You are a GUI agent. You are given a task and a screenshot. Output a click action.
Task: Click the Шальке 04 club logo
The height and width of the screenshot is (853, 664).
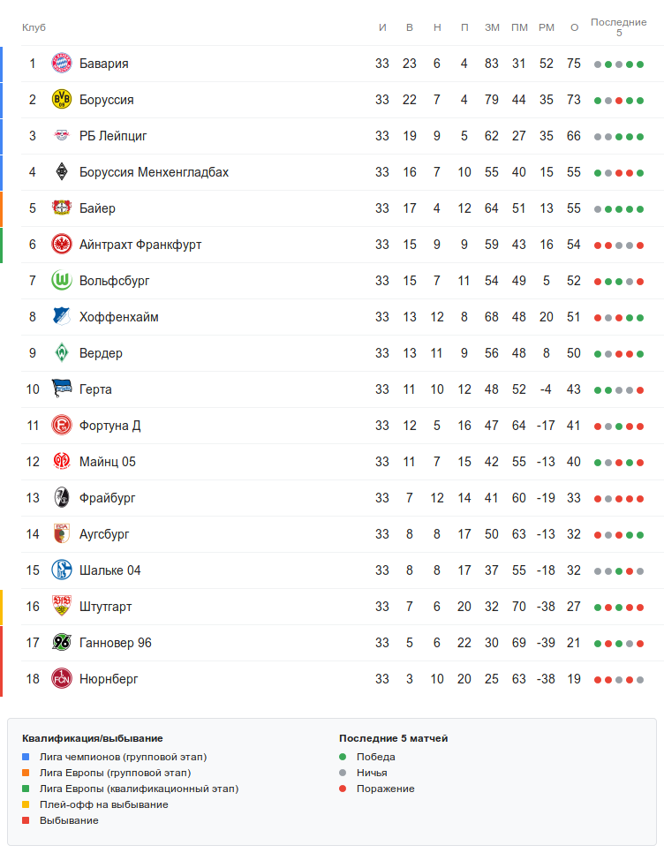click(62, 570)
